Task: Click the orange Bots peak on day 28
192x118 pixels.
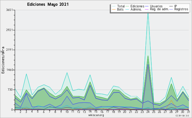Action: pos(171,100)
